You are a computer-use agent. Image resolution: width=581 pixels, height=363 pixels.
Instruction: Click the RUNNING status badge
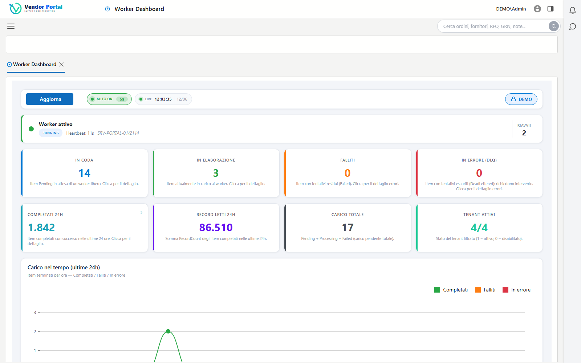tap(50, 133)
